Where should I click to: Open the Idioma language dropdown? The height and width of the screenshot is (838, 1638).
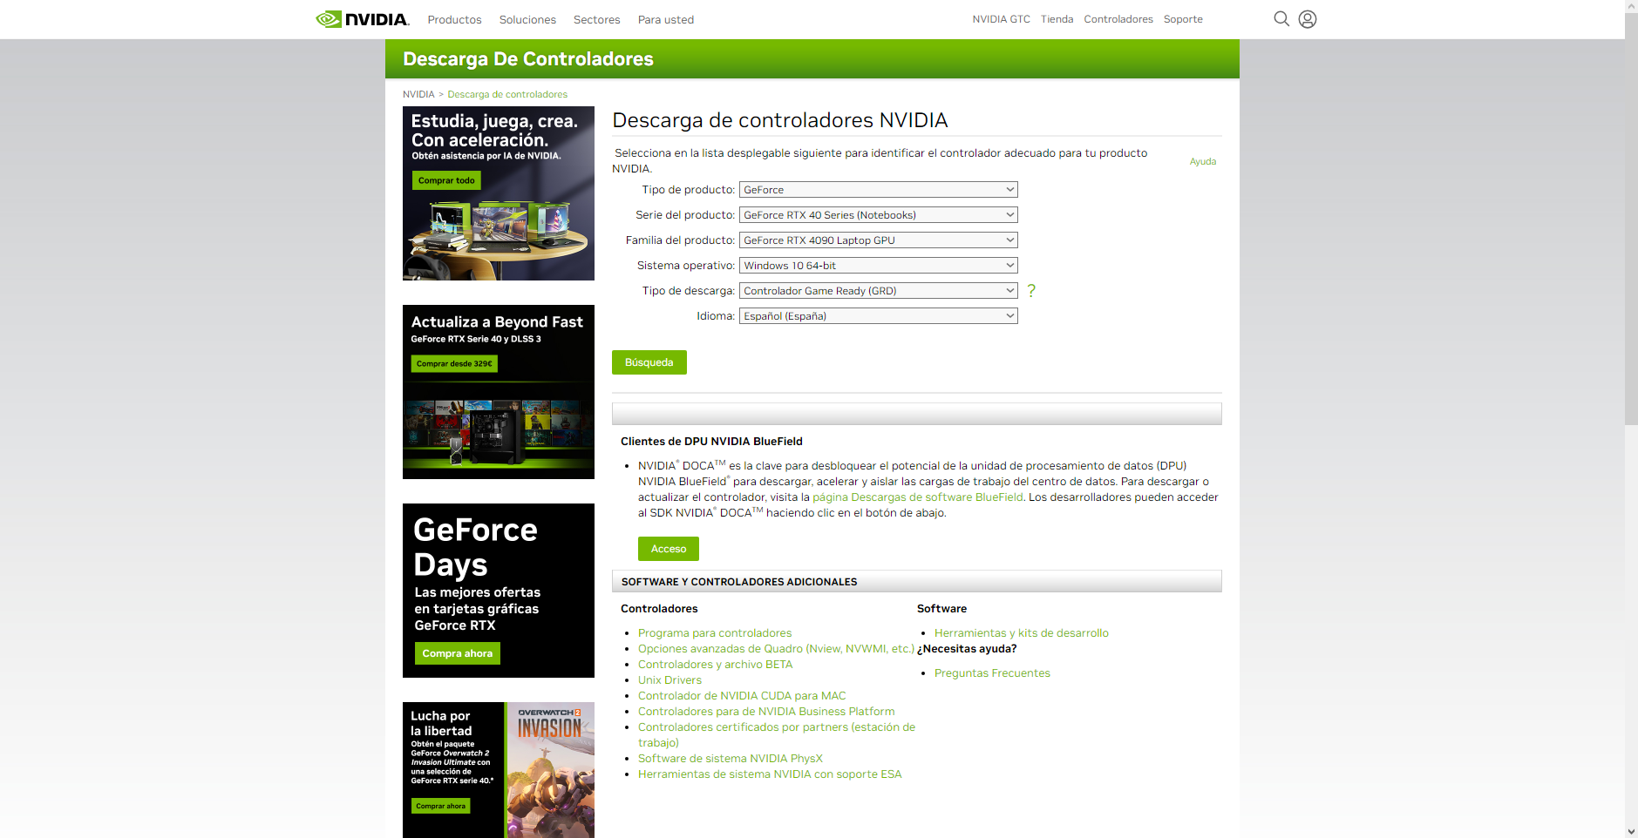[879, 316]
